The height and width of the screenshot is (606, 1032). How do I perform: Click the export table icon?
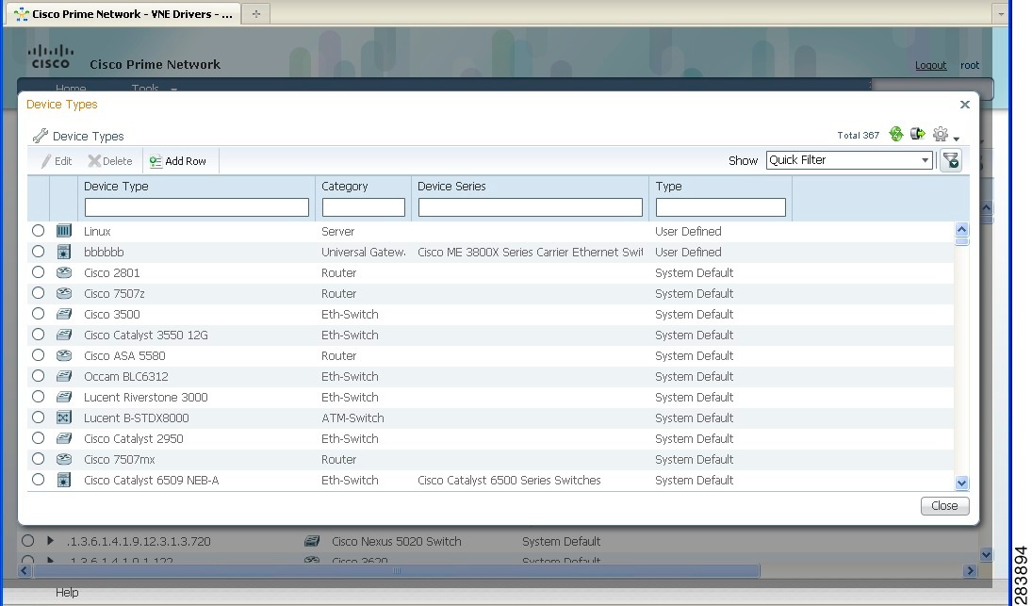point(917,134)
